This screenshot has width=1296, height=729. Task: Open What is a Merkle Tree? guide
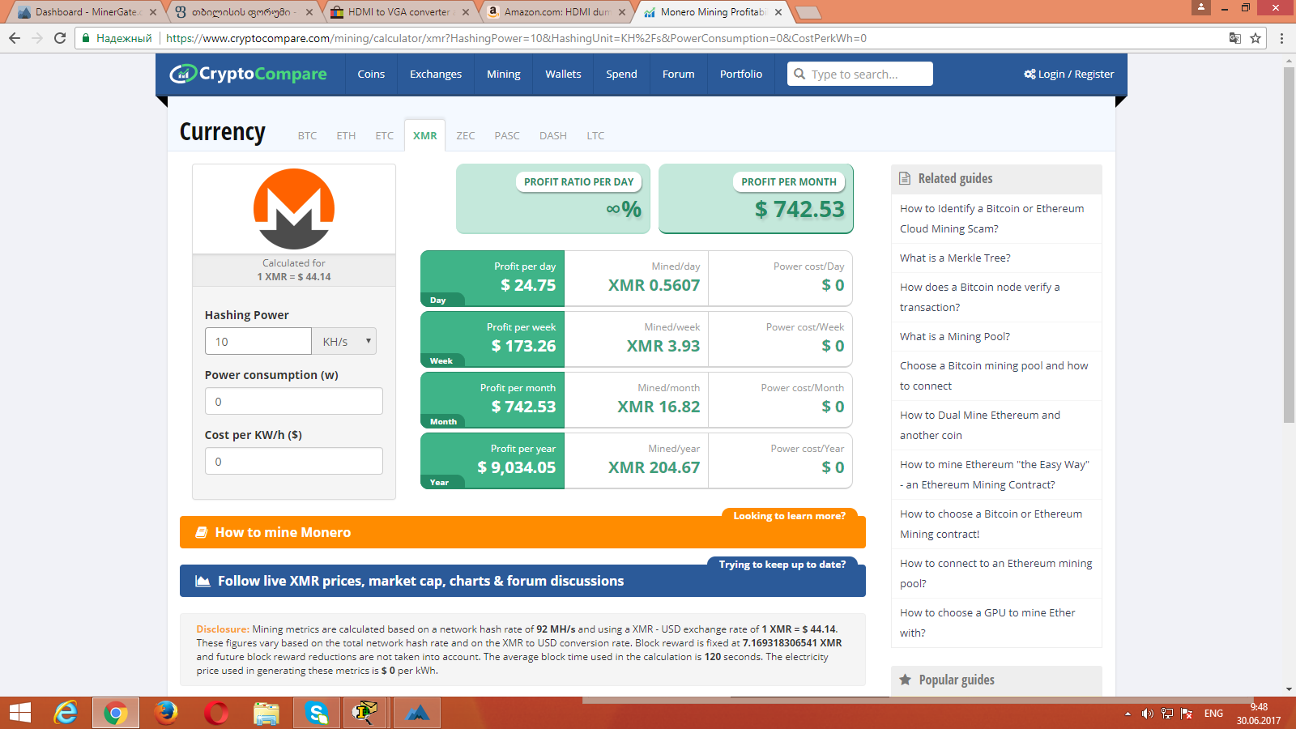(955, 258)
